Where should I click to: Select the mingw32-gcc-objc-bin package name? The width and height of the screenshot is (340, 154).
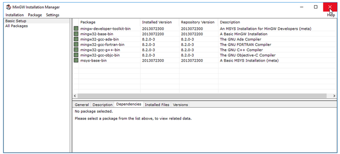[x=100, y=55]
